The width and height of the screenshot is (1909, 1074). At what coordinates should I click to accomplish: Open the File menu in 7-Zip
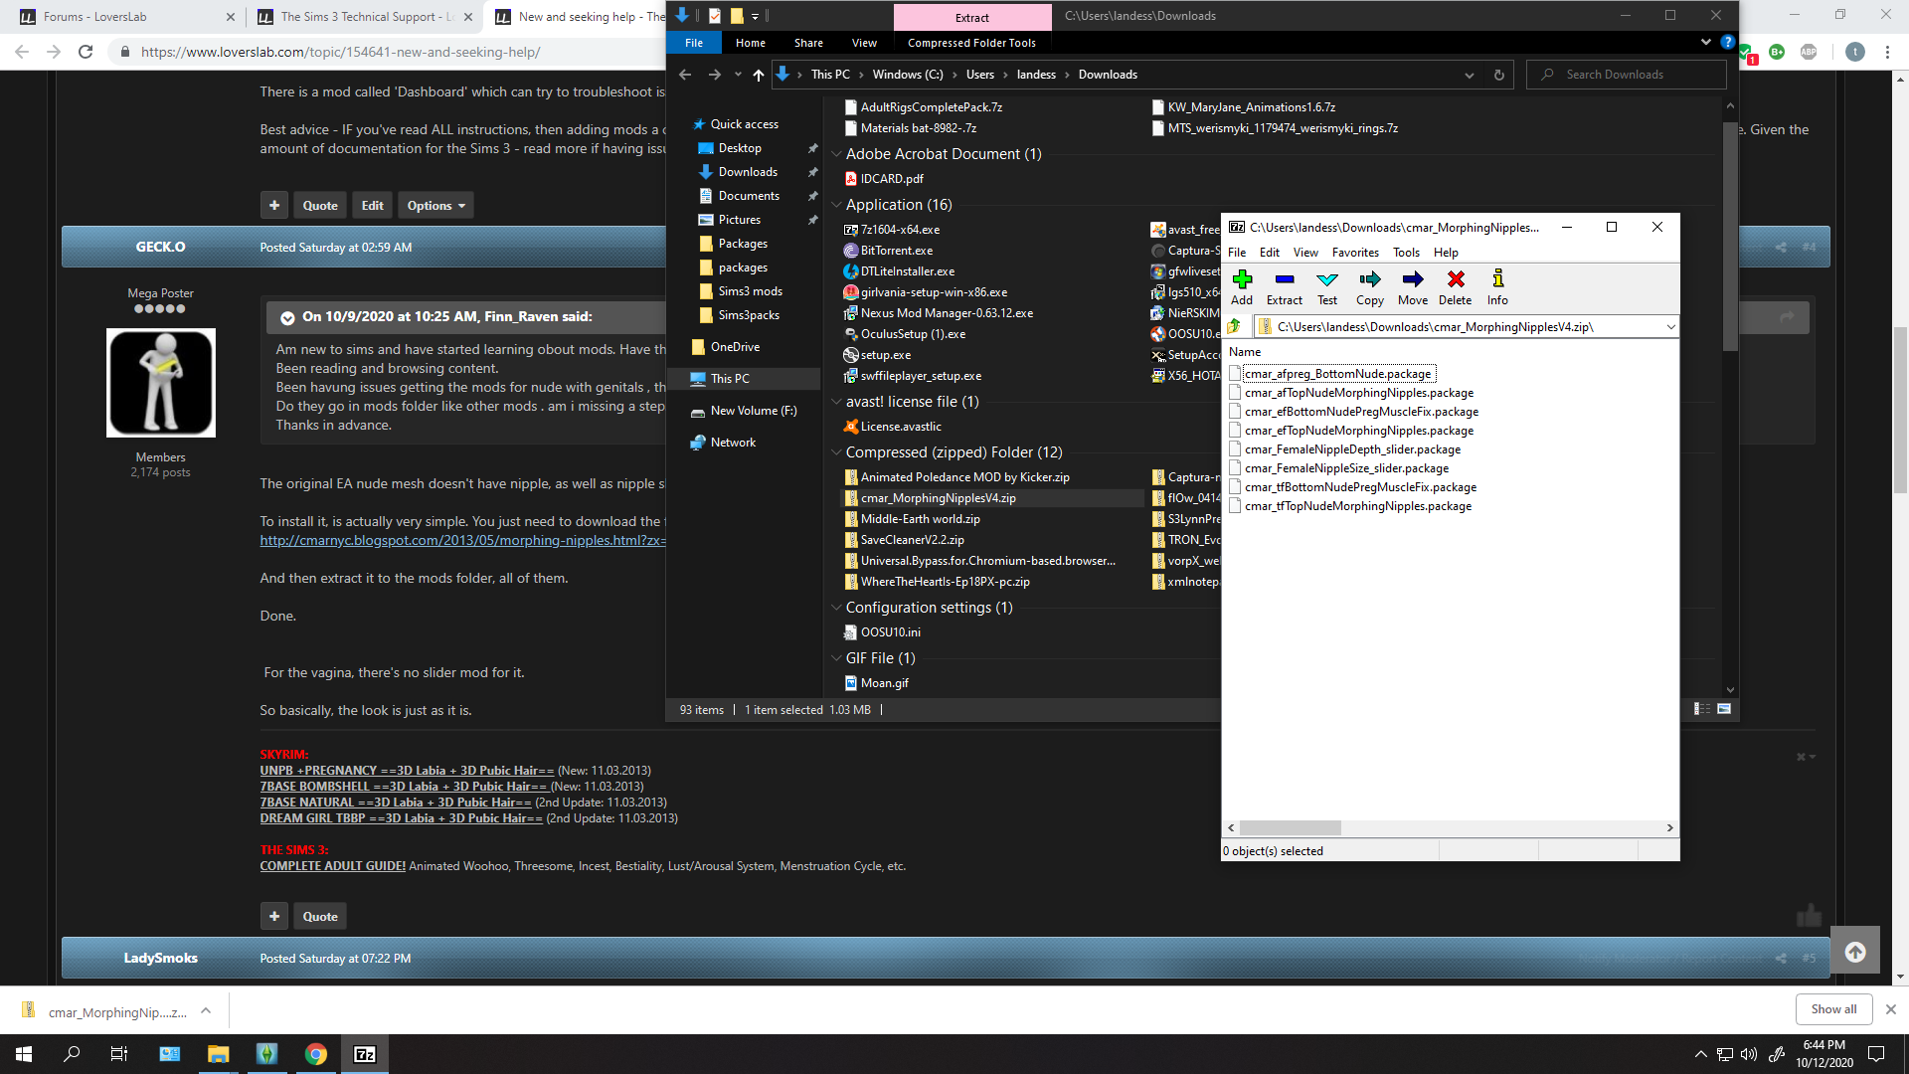[x=1237, y=253]
